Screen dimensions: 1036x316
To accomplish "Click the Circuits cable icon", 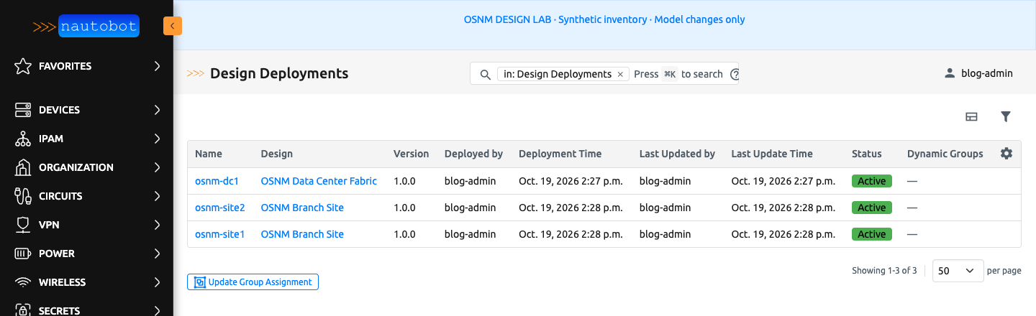I will [x=23, y=196].
